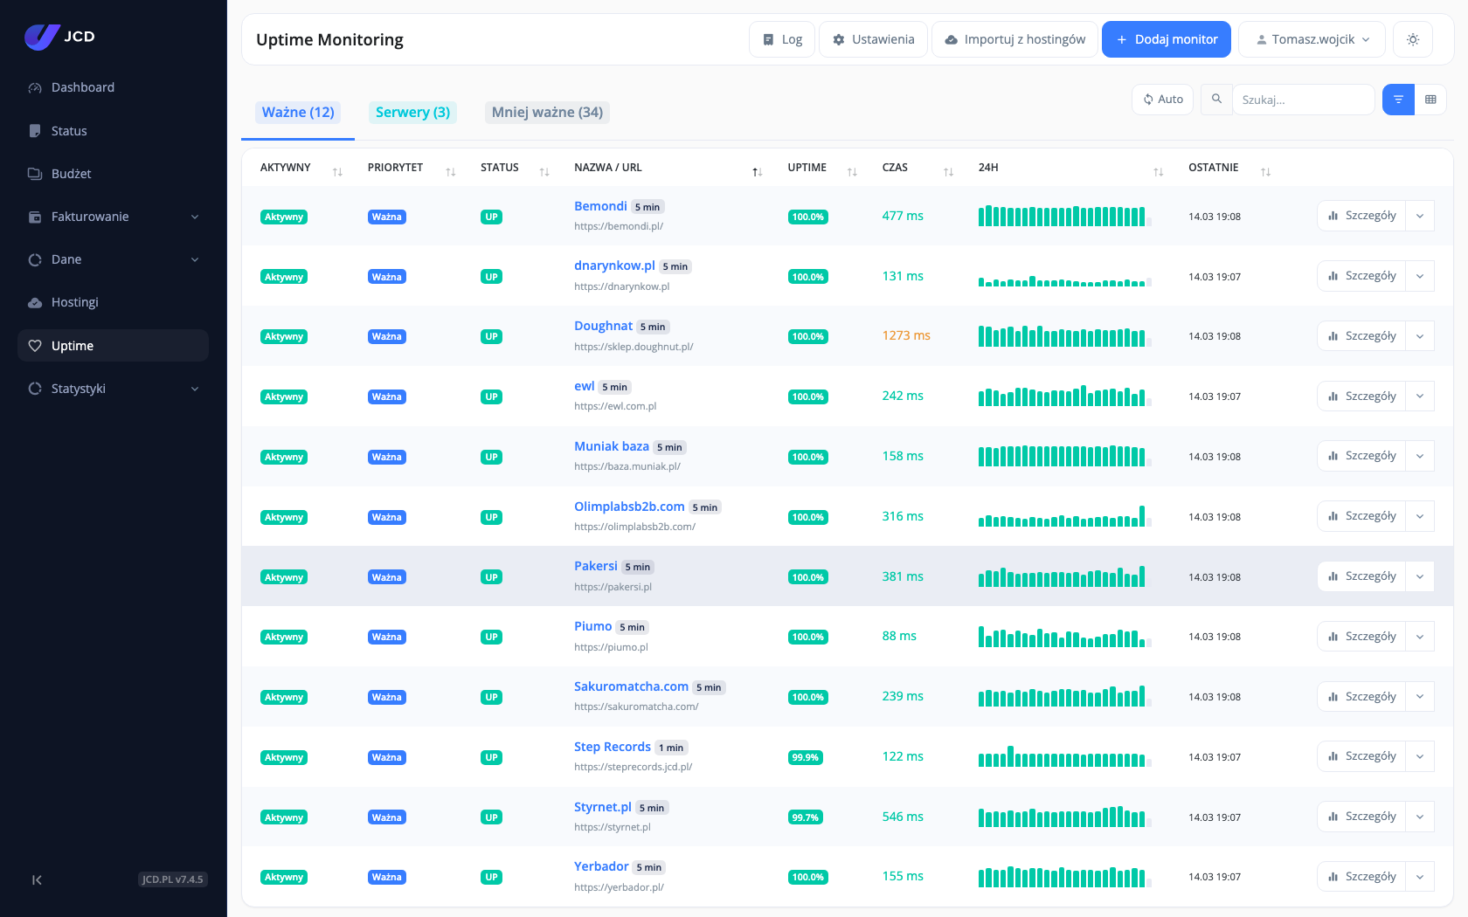The width and height of the screenshot is (1468, 917).
Task: Click Dodaj monitor button
Action: (x=1167, y=39)
